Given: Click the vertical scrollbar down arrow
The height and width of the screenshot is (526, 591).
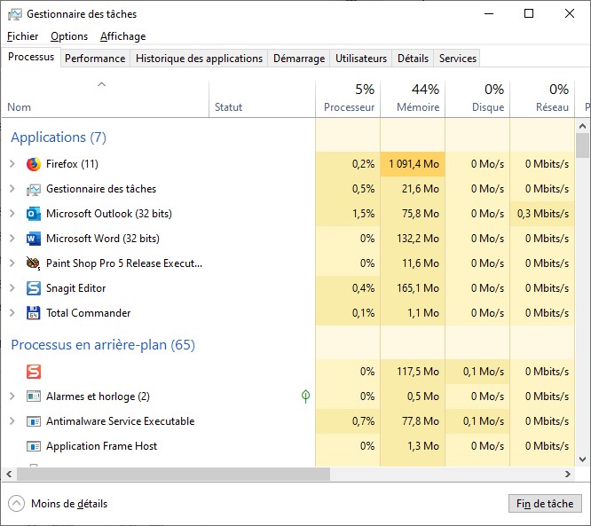Looking at the screenshot, I should coord(582,459).
